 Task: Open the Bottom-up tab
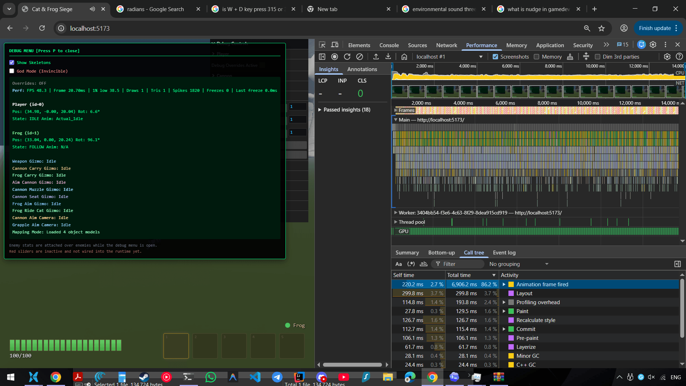tap(441, 252)
